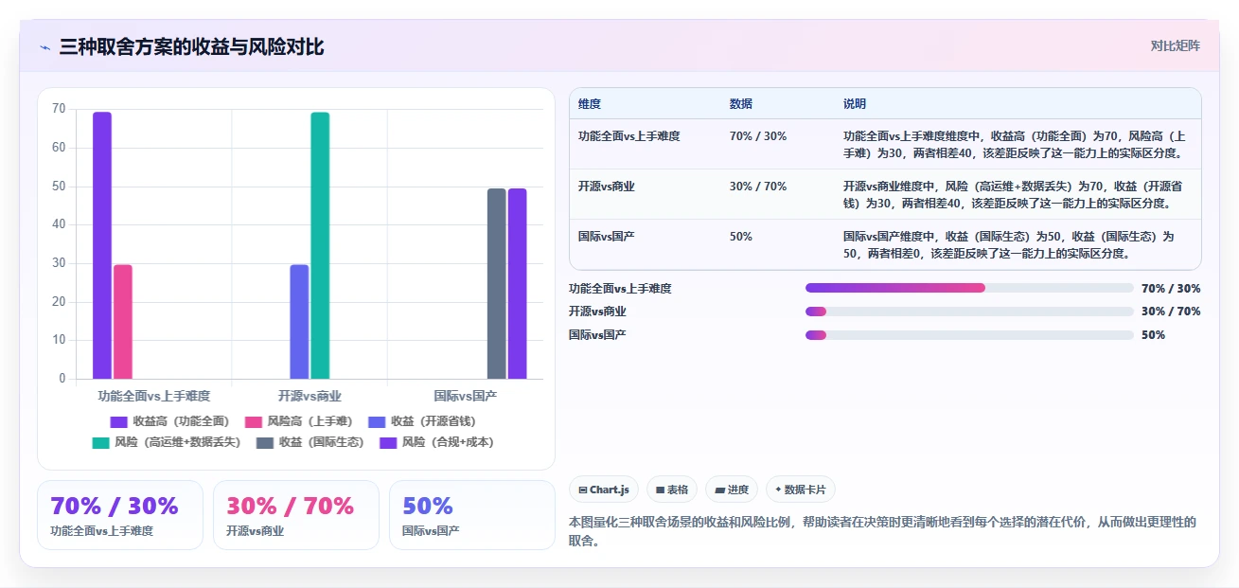Click the Chart.js tag chip

click(604, 490)
